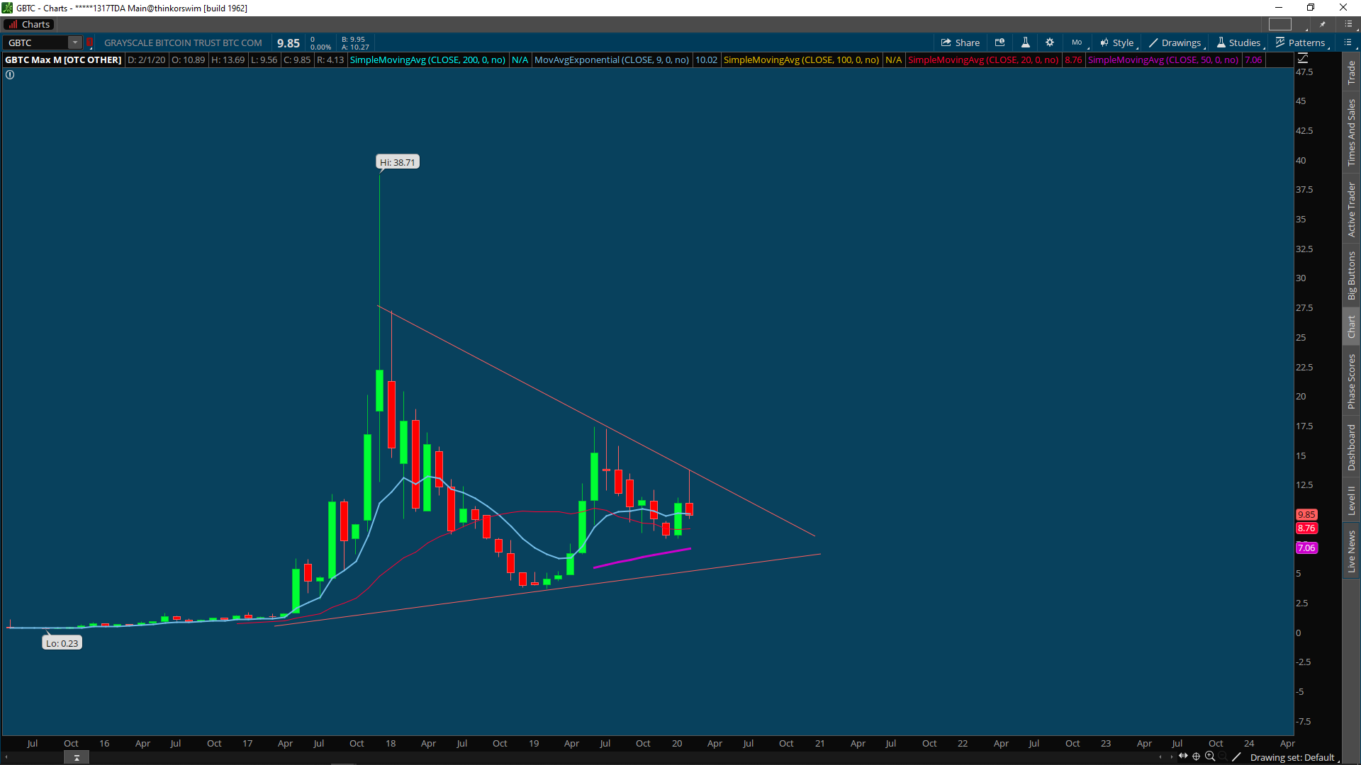This screenshot has height=765, width=1361.
Task: Click MovAvgExponential (CLOSE, 9, 0, no) study label
Action: (x=611, y=60)
